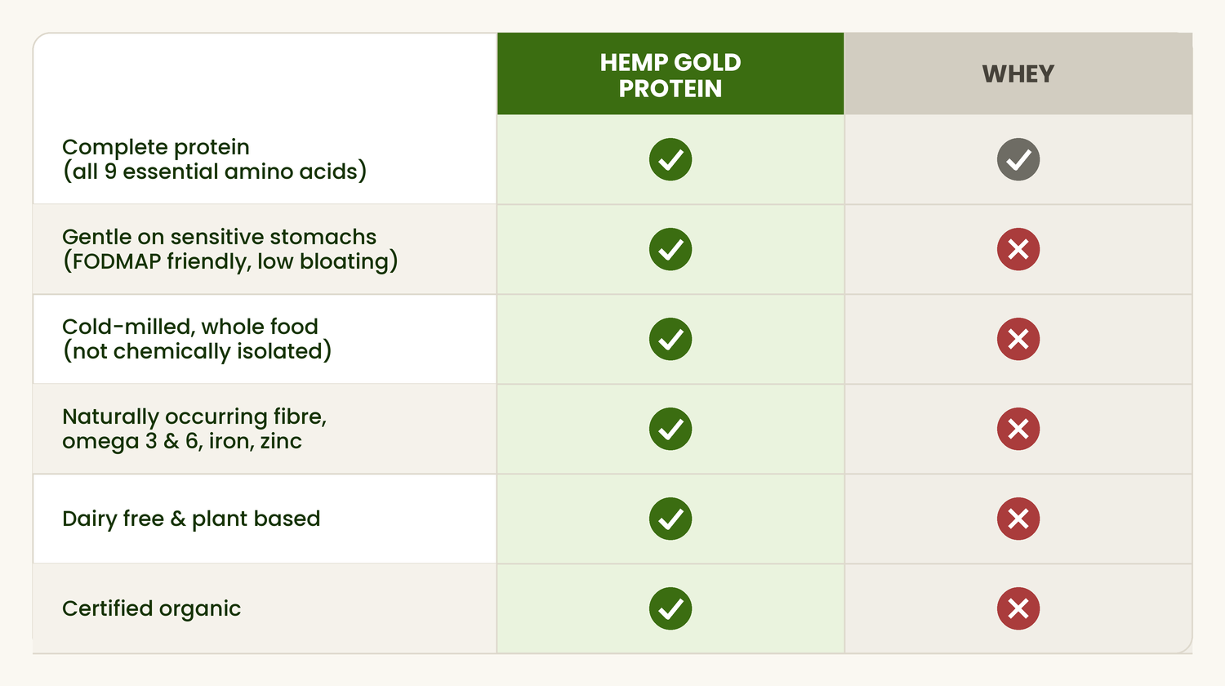The width and height of the screenshot is (1225, 686).
Task: Click Whey red X for Cold-milled, whole food
Action: coord(1018,339)
